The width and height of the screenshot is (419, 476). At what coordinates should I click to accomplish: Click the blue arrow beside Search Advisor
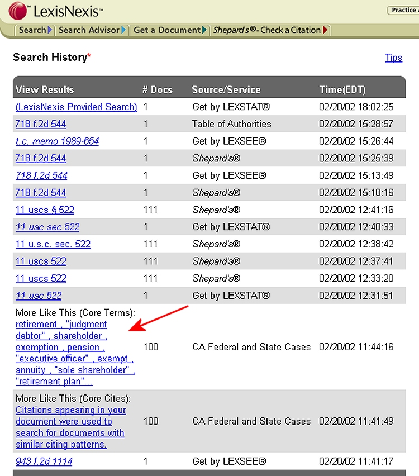coord(123,30)
